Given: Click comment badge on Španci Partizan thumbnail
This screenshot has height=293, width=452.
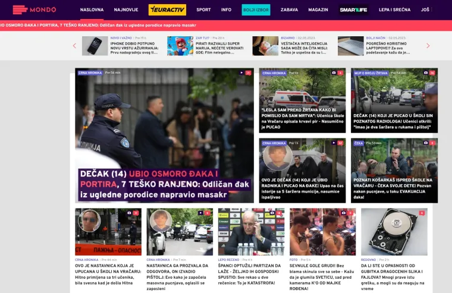Looking at the screenshot, I should (279, 213).
